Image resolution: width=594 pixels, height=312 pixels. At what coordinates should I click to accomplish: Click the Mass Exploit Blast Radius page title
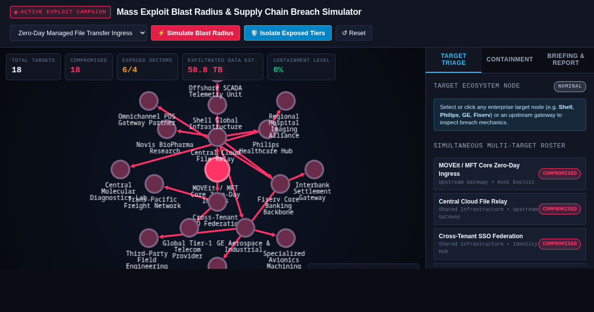239,12
